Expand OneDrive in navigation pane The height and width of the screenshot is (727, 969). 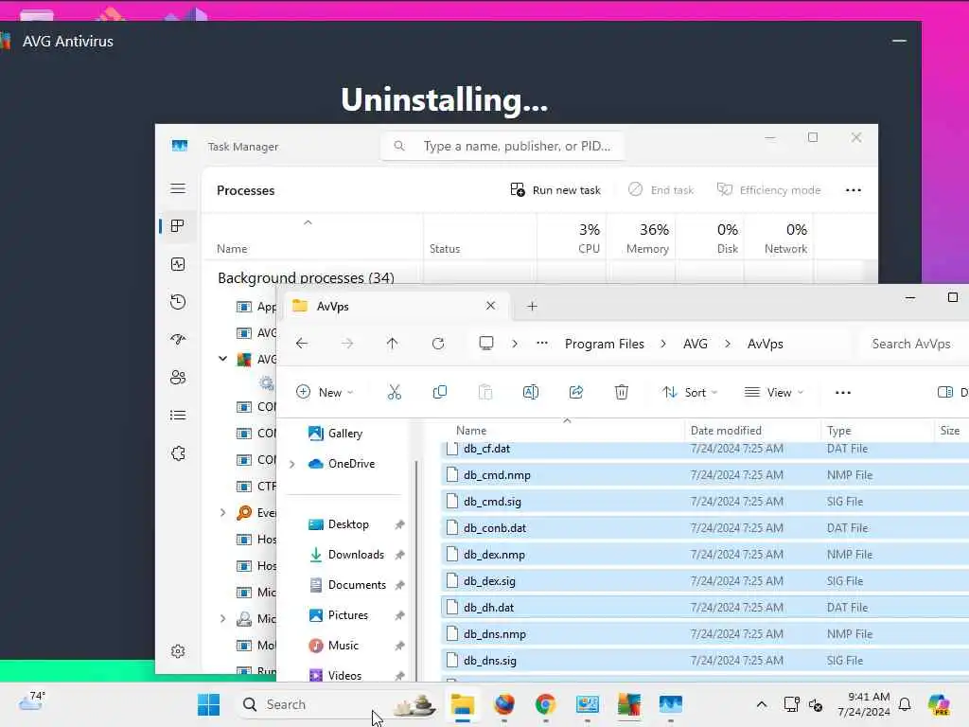[x=292, y=464]
